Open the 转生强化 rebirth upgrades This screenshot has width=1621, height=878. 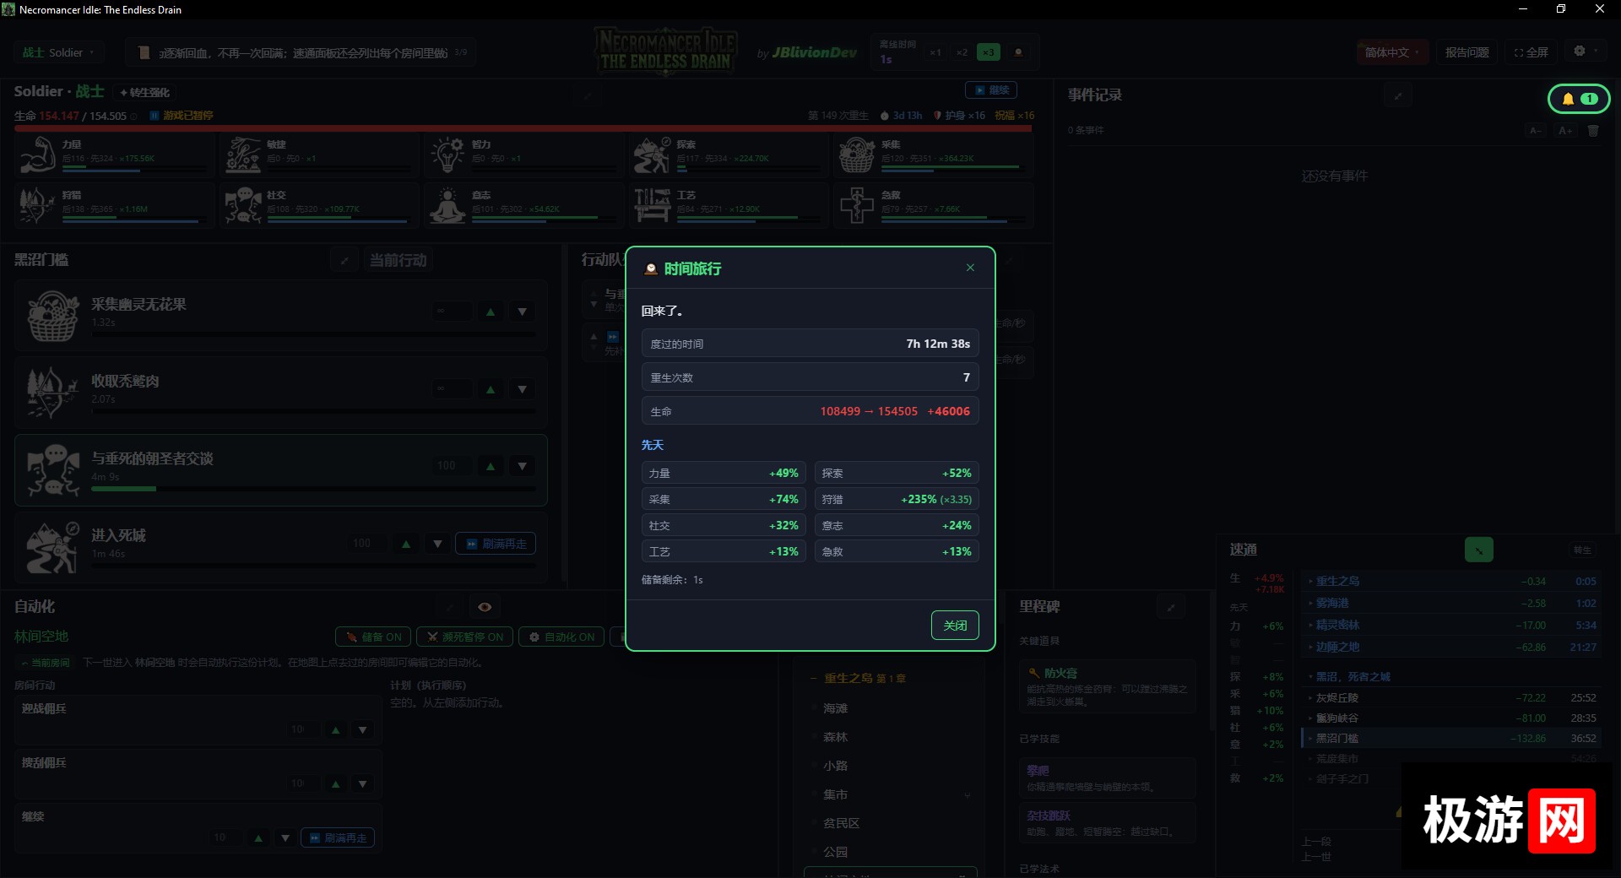click(x=145, y=92)
